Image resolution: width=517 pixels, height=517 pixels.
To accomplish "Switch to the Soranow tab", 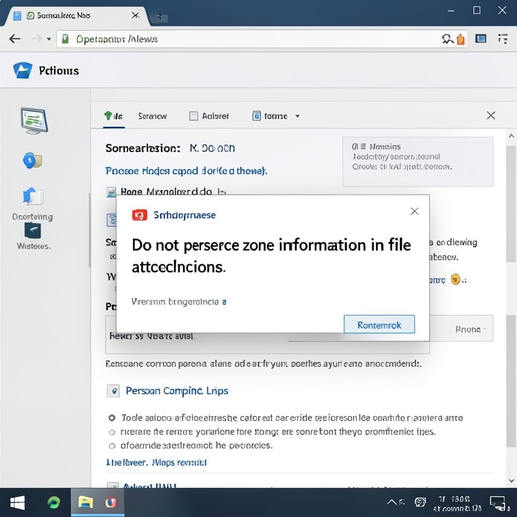I will [152, 116].
